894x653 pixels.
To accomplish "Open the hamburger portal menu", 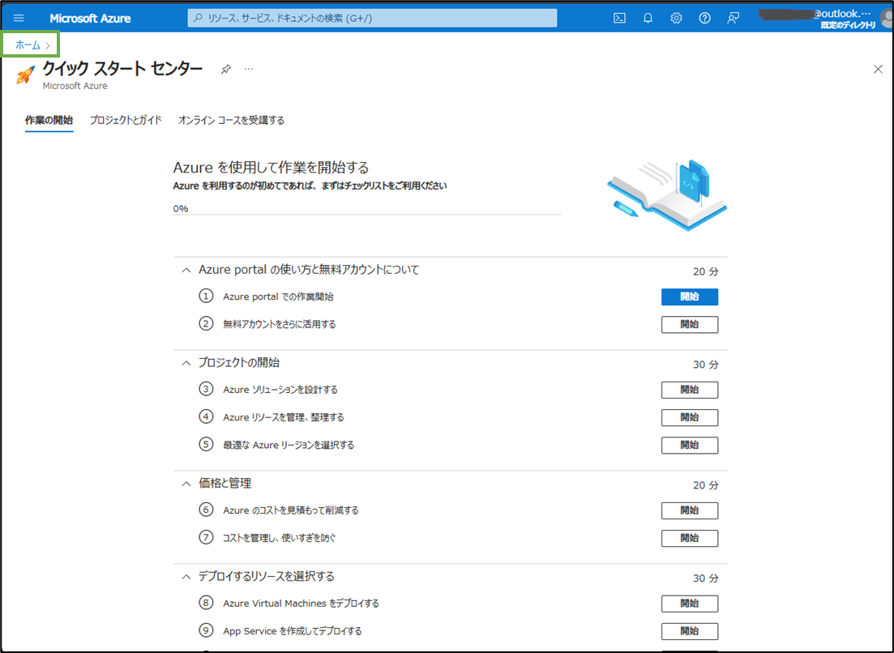I will (19, 19).
